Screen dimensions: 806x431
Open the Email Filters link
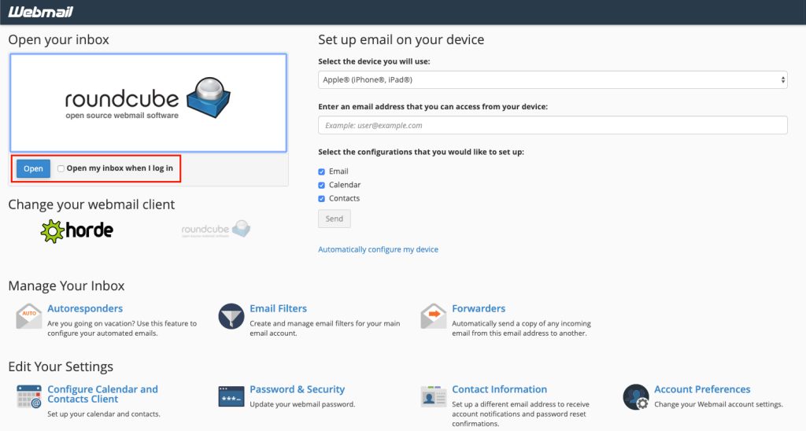278,308
